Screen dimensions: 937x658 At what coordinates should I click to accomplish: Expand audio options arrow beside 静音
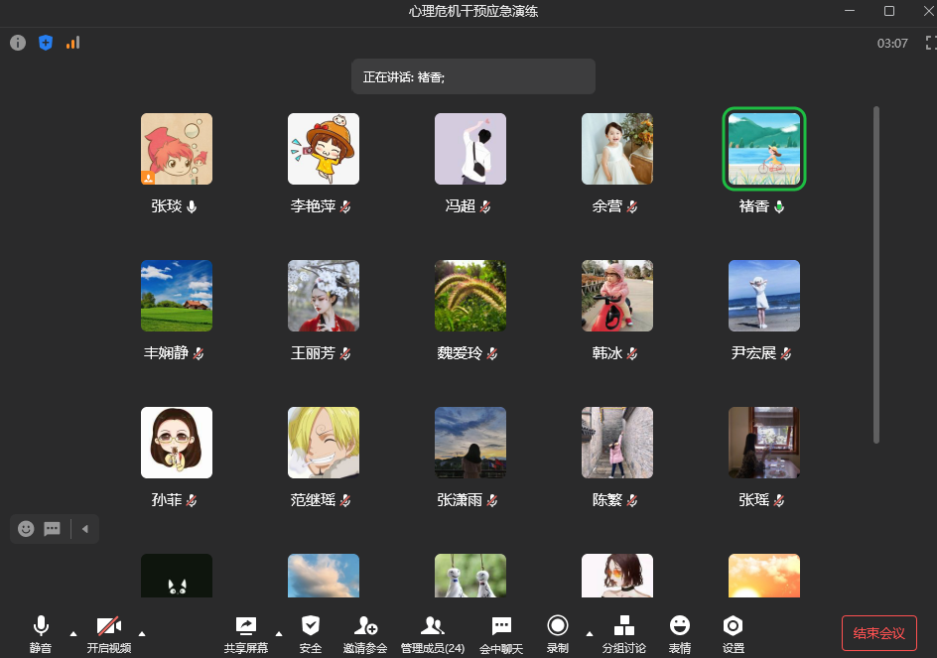73,633
